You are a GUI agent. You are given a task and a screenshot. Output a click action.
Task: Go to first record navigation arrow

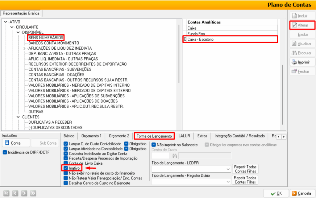tap(7, 193)
